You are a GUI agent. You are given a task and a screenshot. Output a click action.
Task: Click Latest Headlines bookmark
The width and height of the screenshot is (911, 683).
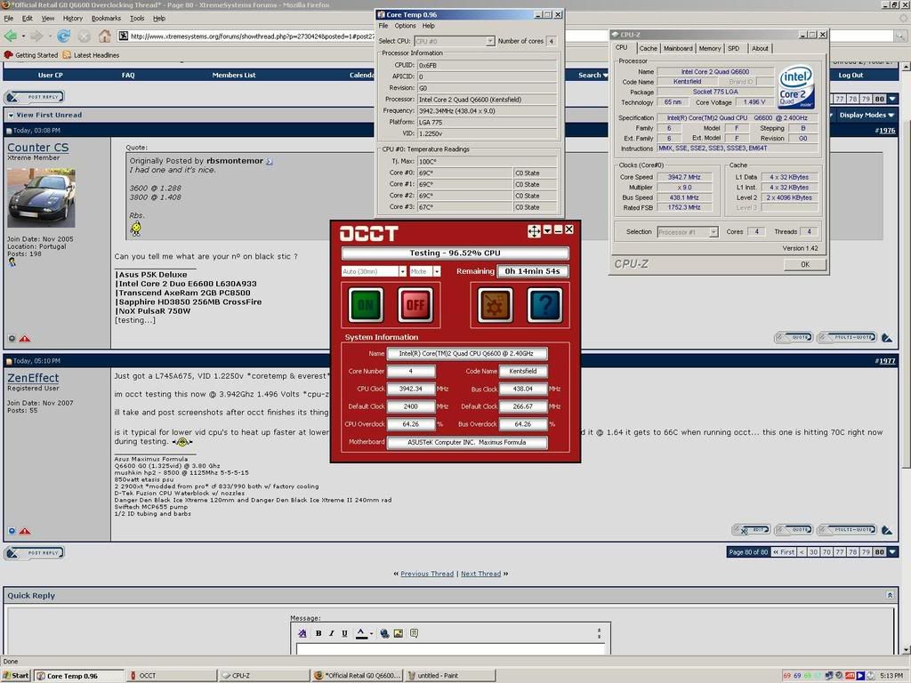(91, 55)
